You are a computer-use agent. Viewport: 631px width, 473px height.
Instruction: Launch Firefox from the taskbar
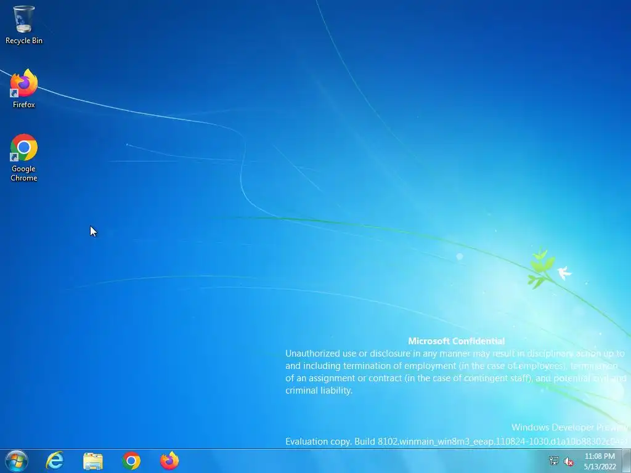(169, 461)
